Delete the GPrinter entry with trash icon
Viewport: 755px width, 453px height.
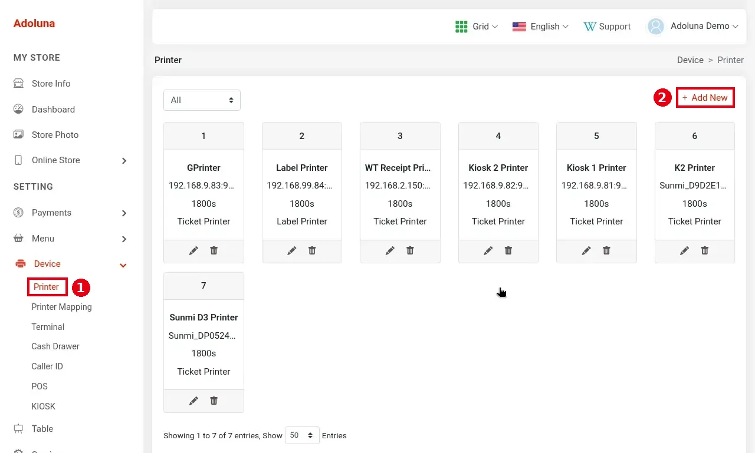[214, 250]
